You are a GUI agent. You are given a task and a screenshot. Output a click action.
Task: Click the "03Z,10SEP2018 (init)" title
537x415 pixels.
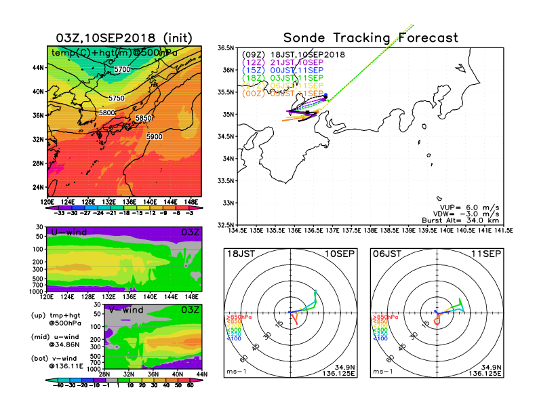coord(124,38)
